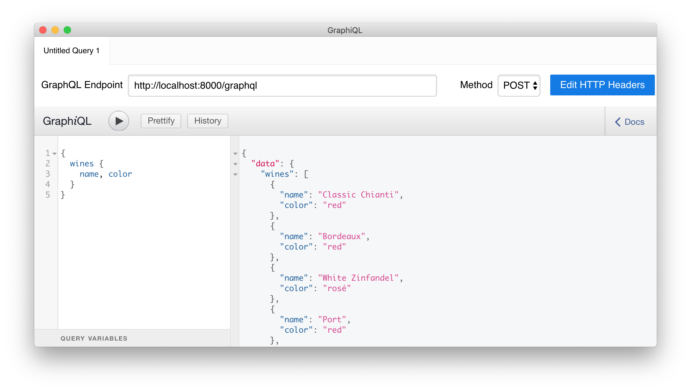This screenshot has height=392, width=691.
Task: Click the GraphiQL logo text
Action: (67, 121)
